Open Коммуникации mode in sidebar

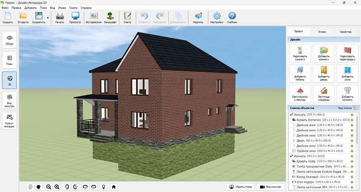pos(9,121)
